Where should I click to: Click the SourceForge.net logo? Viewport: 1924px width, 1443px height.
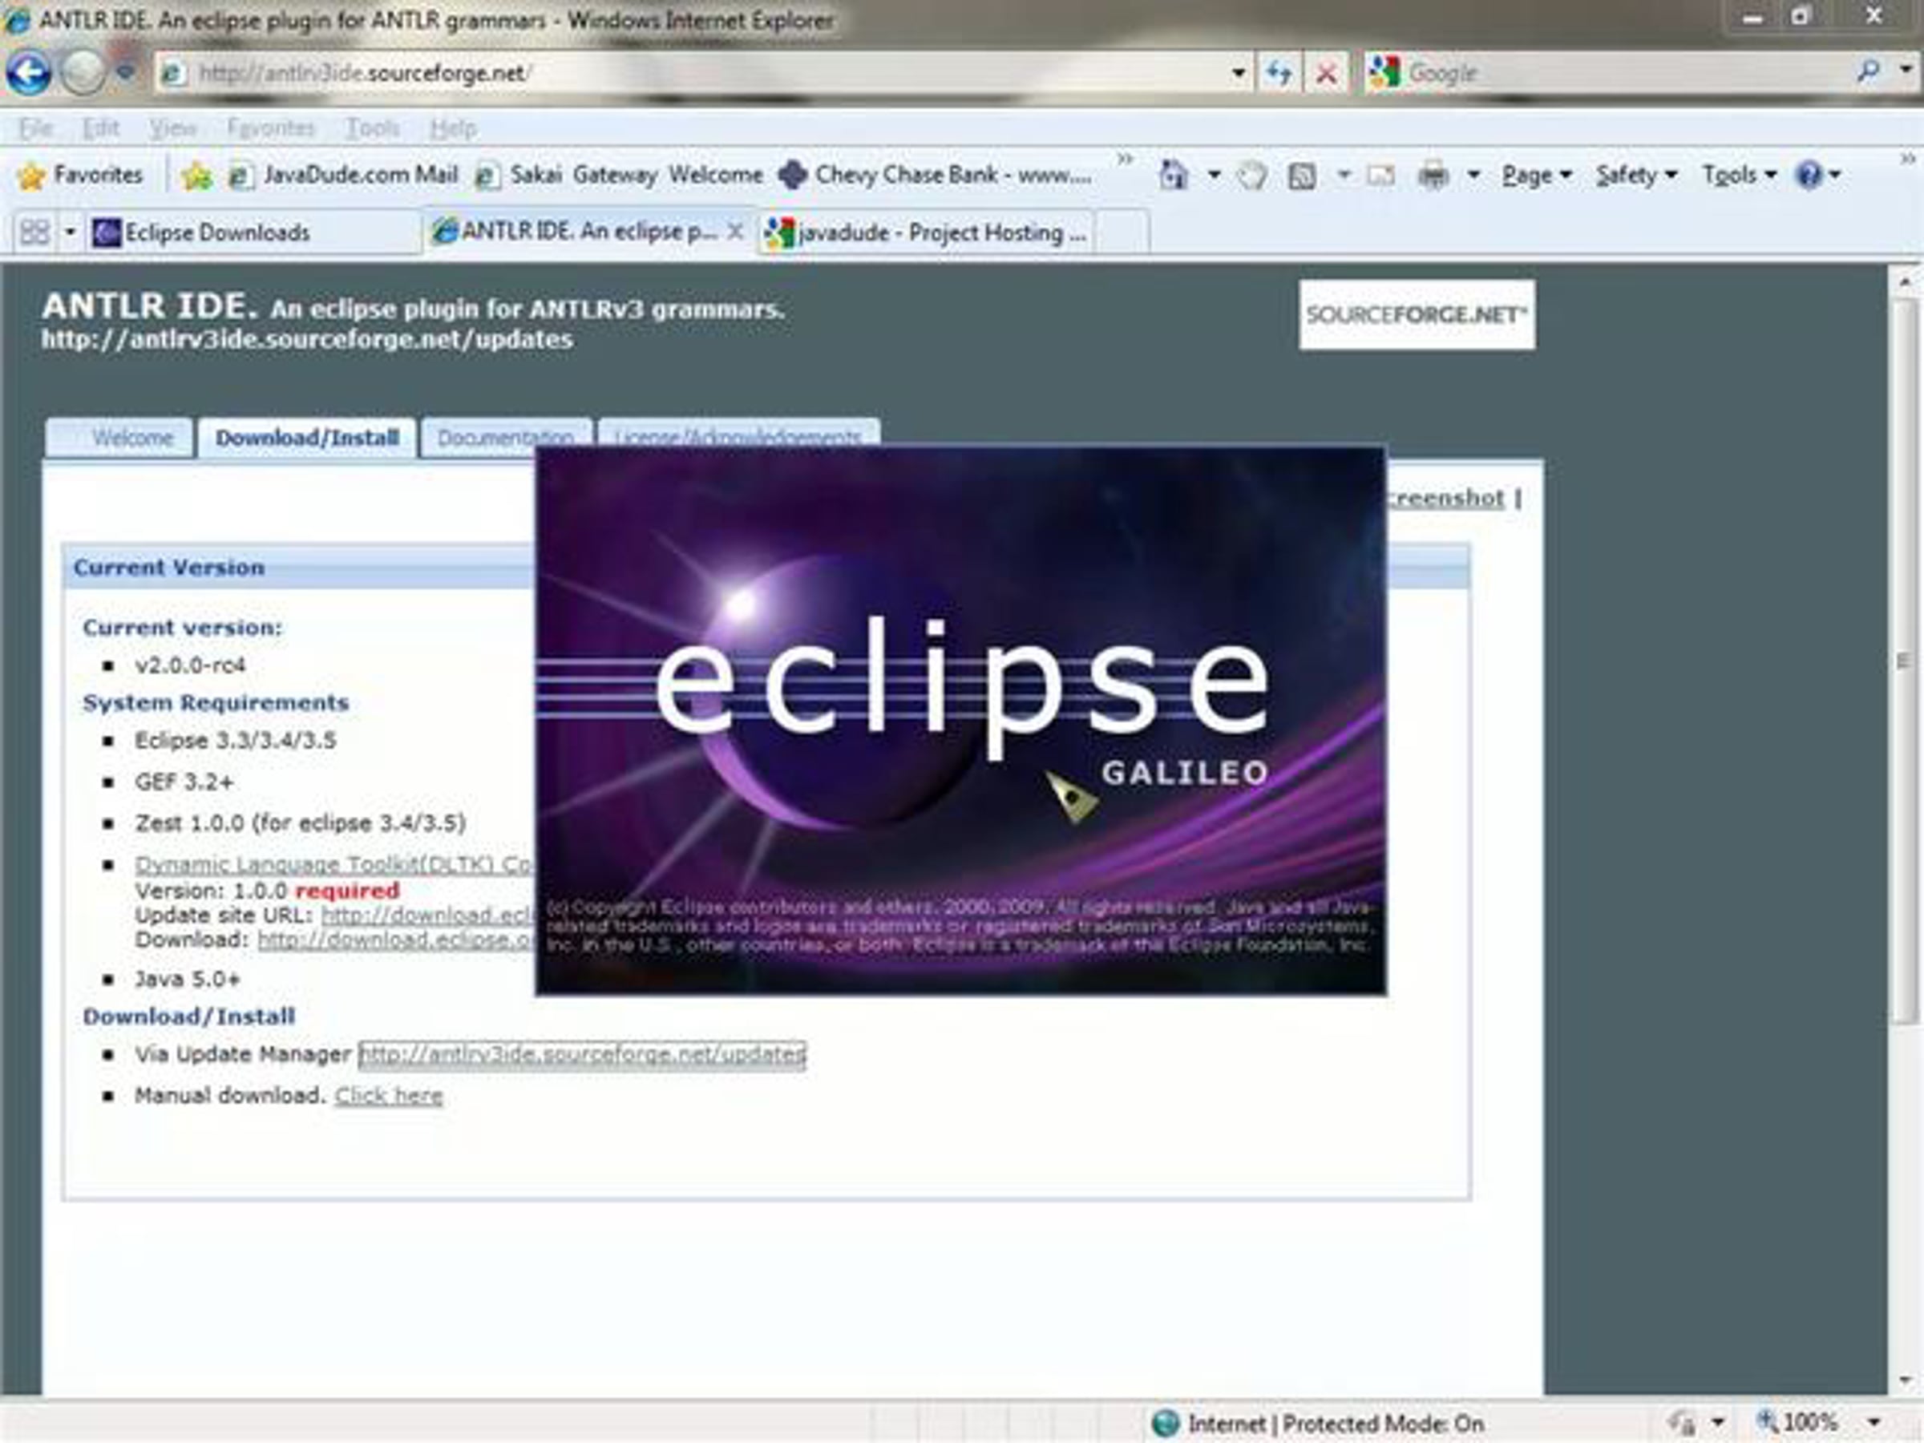tap(1417, 315)
